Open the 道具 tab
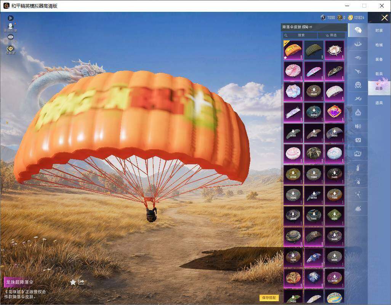The height and width of the screenshot is (305, 391). tap(379, 103)
